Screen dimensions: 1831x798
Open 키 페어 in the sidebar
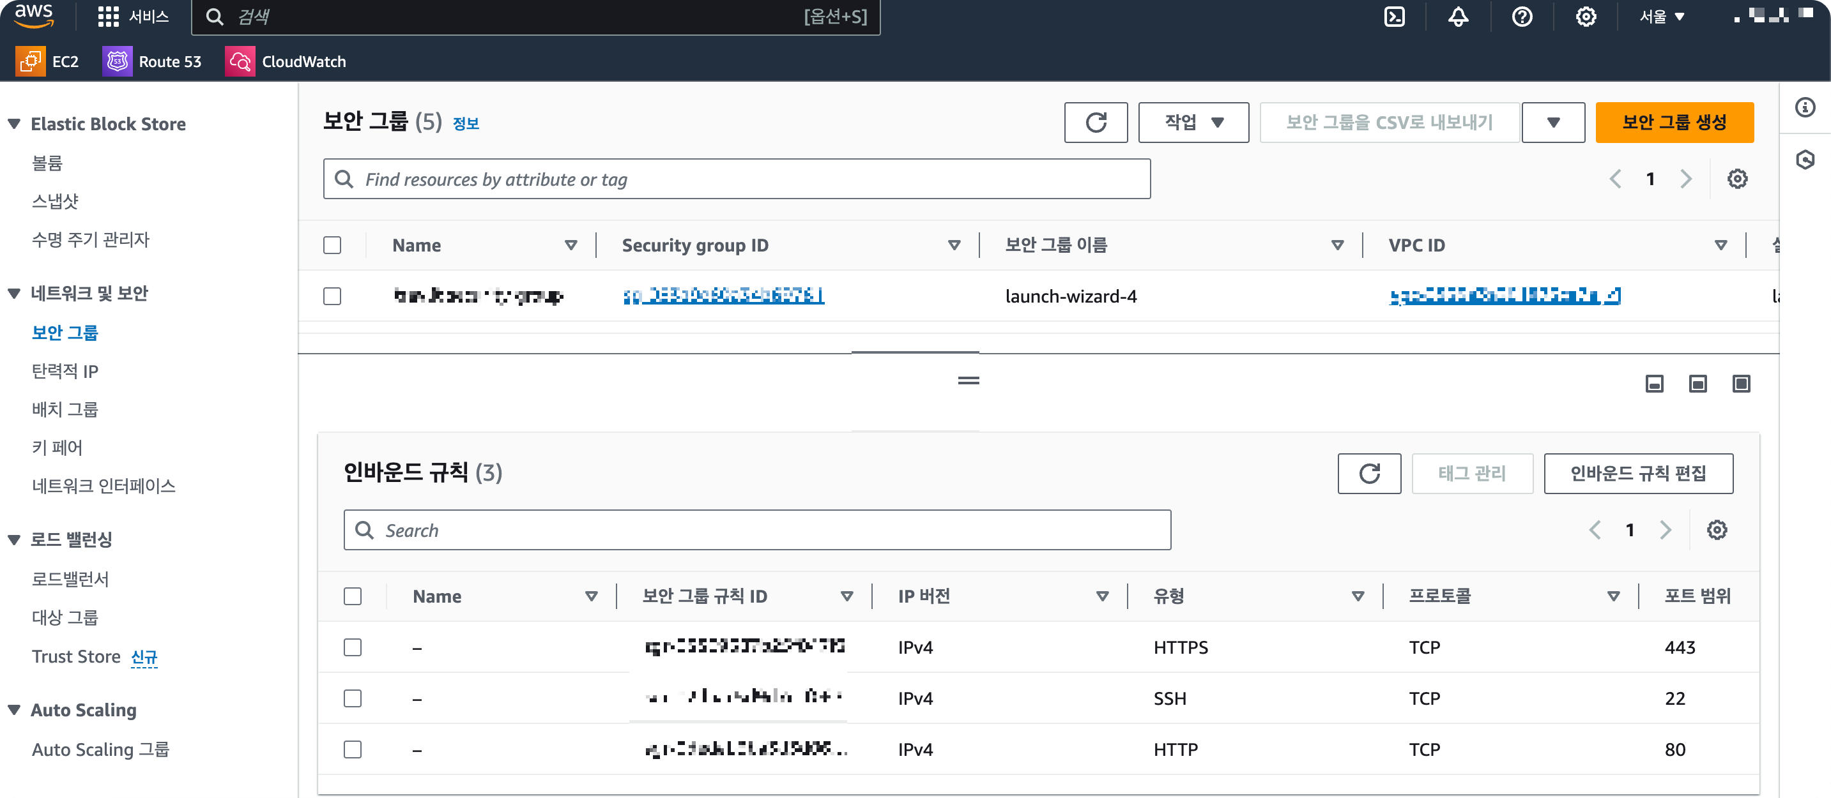coord(57,448)
